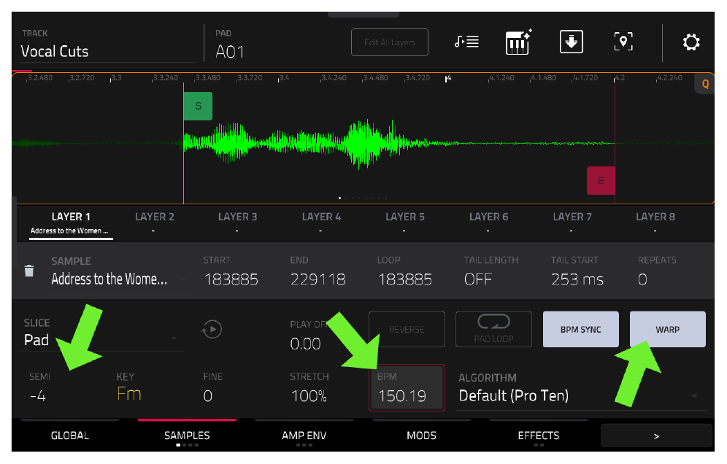Screen dimensions: 727x464
Task: Select the LAYER 5 tab
Action: coord(405,223)
